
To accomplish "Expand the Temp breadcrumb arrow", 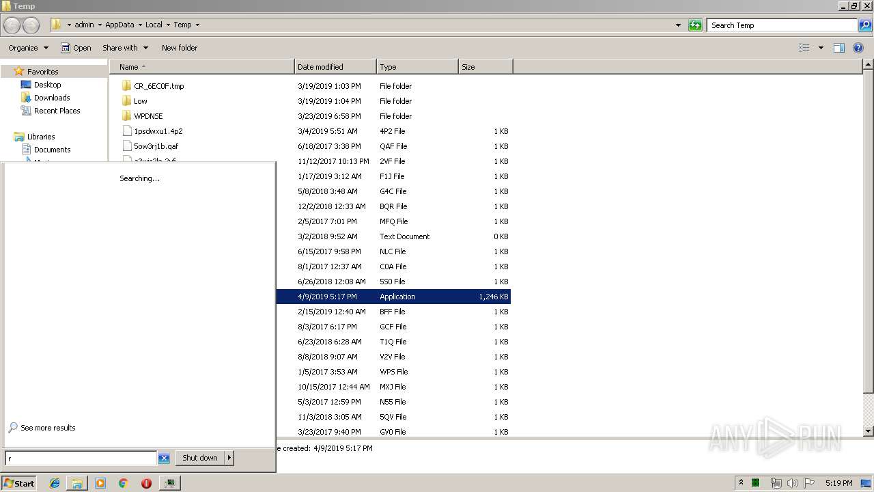I will tap(197, 25).
